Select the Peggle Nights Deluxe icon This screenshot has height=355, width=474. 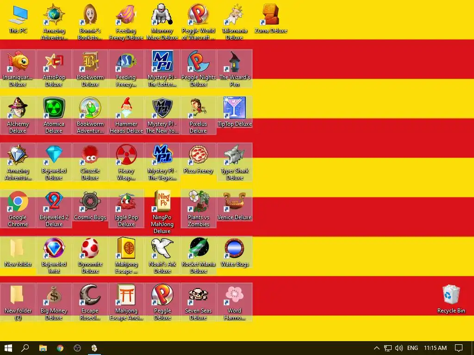(198, 68)
